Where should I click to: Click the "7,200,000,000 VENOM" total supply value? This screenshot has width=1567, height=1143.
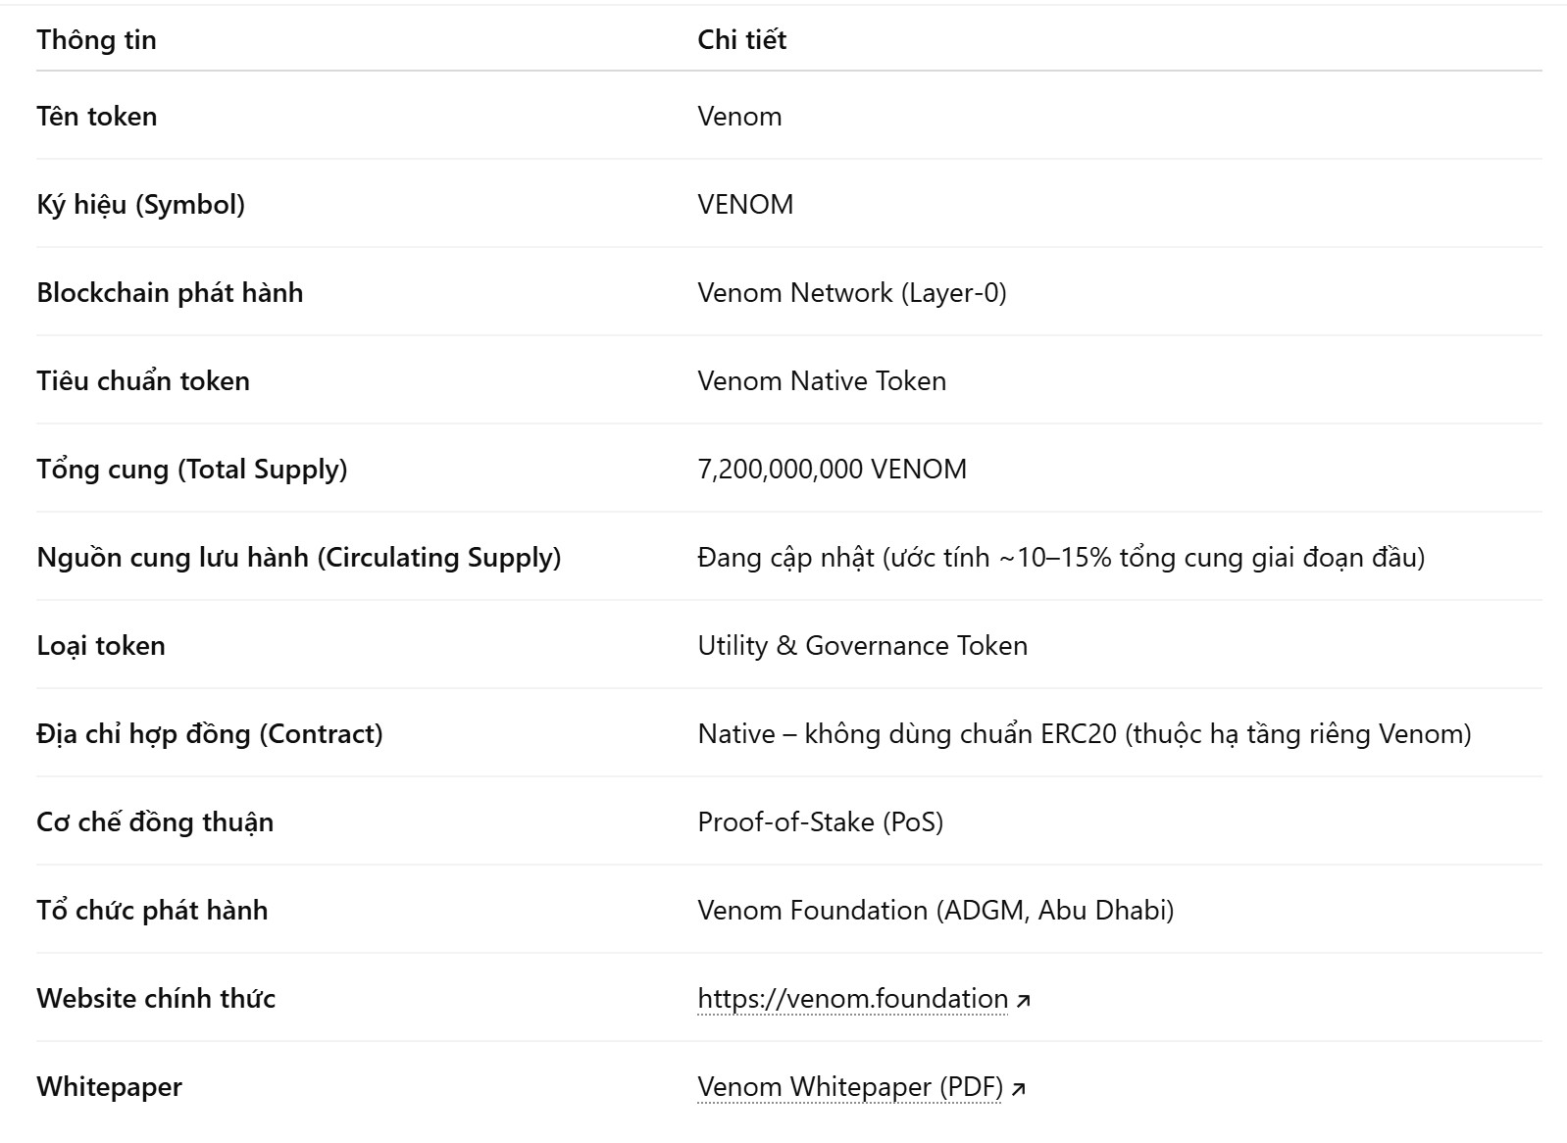(832, 469)
